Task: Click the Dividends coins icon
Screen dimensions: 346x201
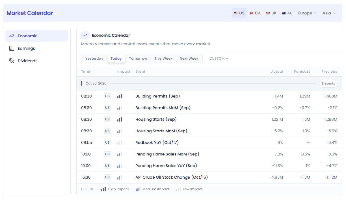Action: coord(12,61)
